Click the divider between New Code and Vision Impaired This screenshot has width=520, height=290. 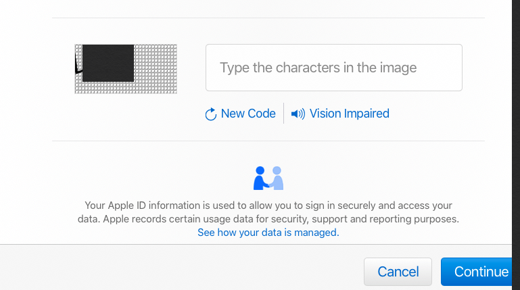[x=283, y=114]
